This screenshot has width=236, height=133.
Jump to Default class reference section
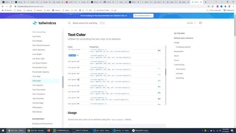point(184,38)
